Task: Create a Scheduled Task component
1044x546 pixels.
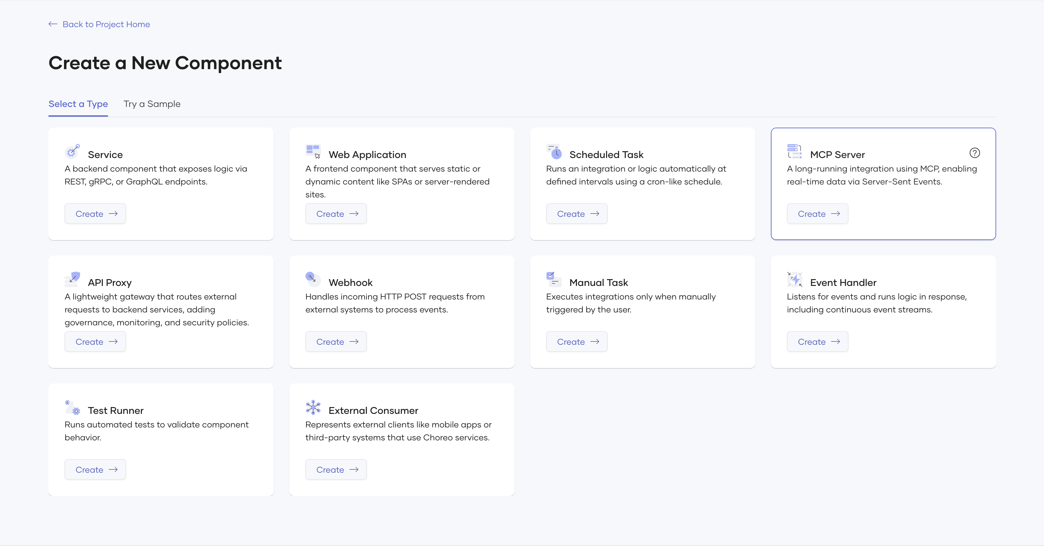Action: pos(577,214)
